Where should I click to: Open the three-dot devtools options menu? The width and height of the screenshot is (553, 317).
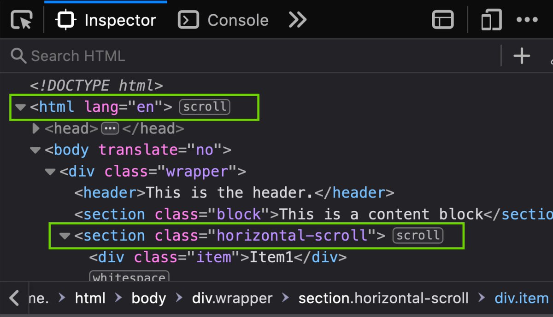[x=527, y=20]
